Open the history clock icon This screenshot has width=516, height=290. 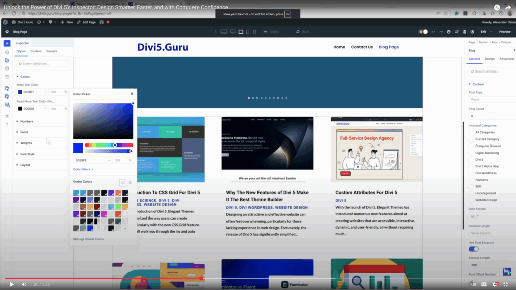[449, 32]
